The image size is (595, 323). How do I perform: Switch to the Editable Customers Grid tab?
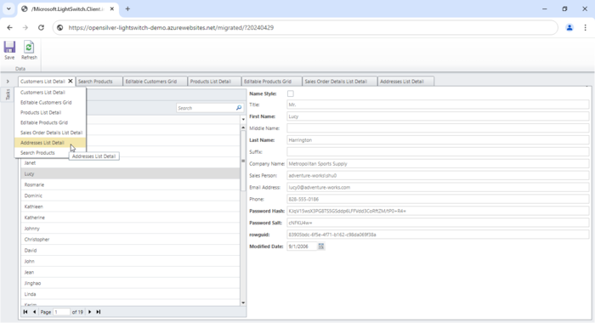[156, 82]
